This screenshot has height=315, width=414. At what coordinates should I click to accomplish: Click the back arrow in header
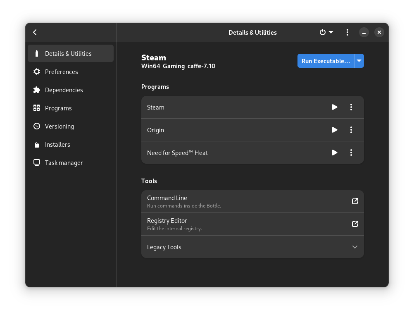pos(35,32)
